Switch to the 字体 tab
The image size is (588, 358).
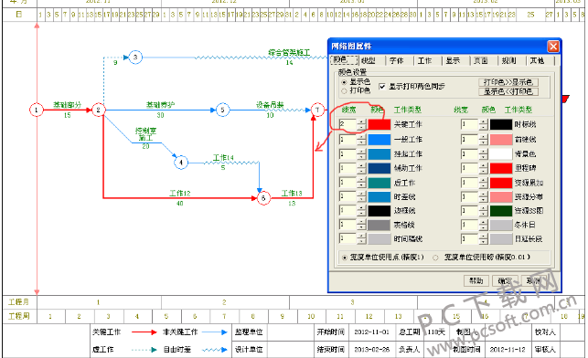point(397,60)
